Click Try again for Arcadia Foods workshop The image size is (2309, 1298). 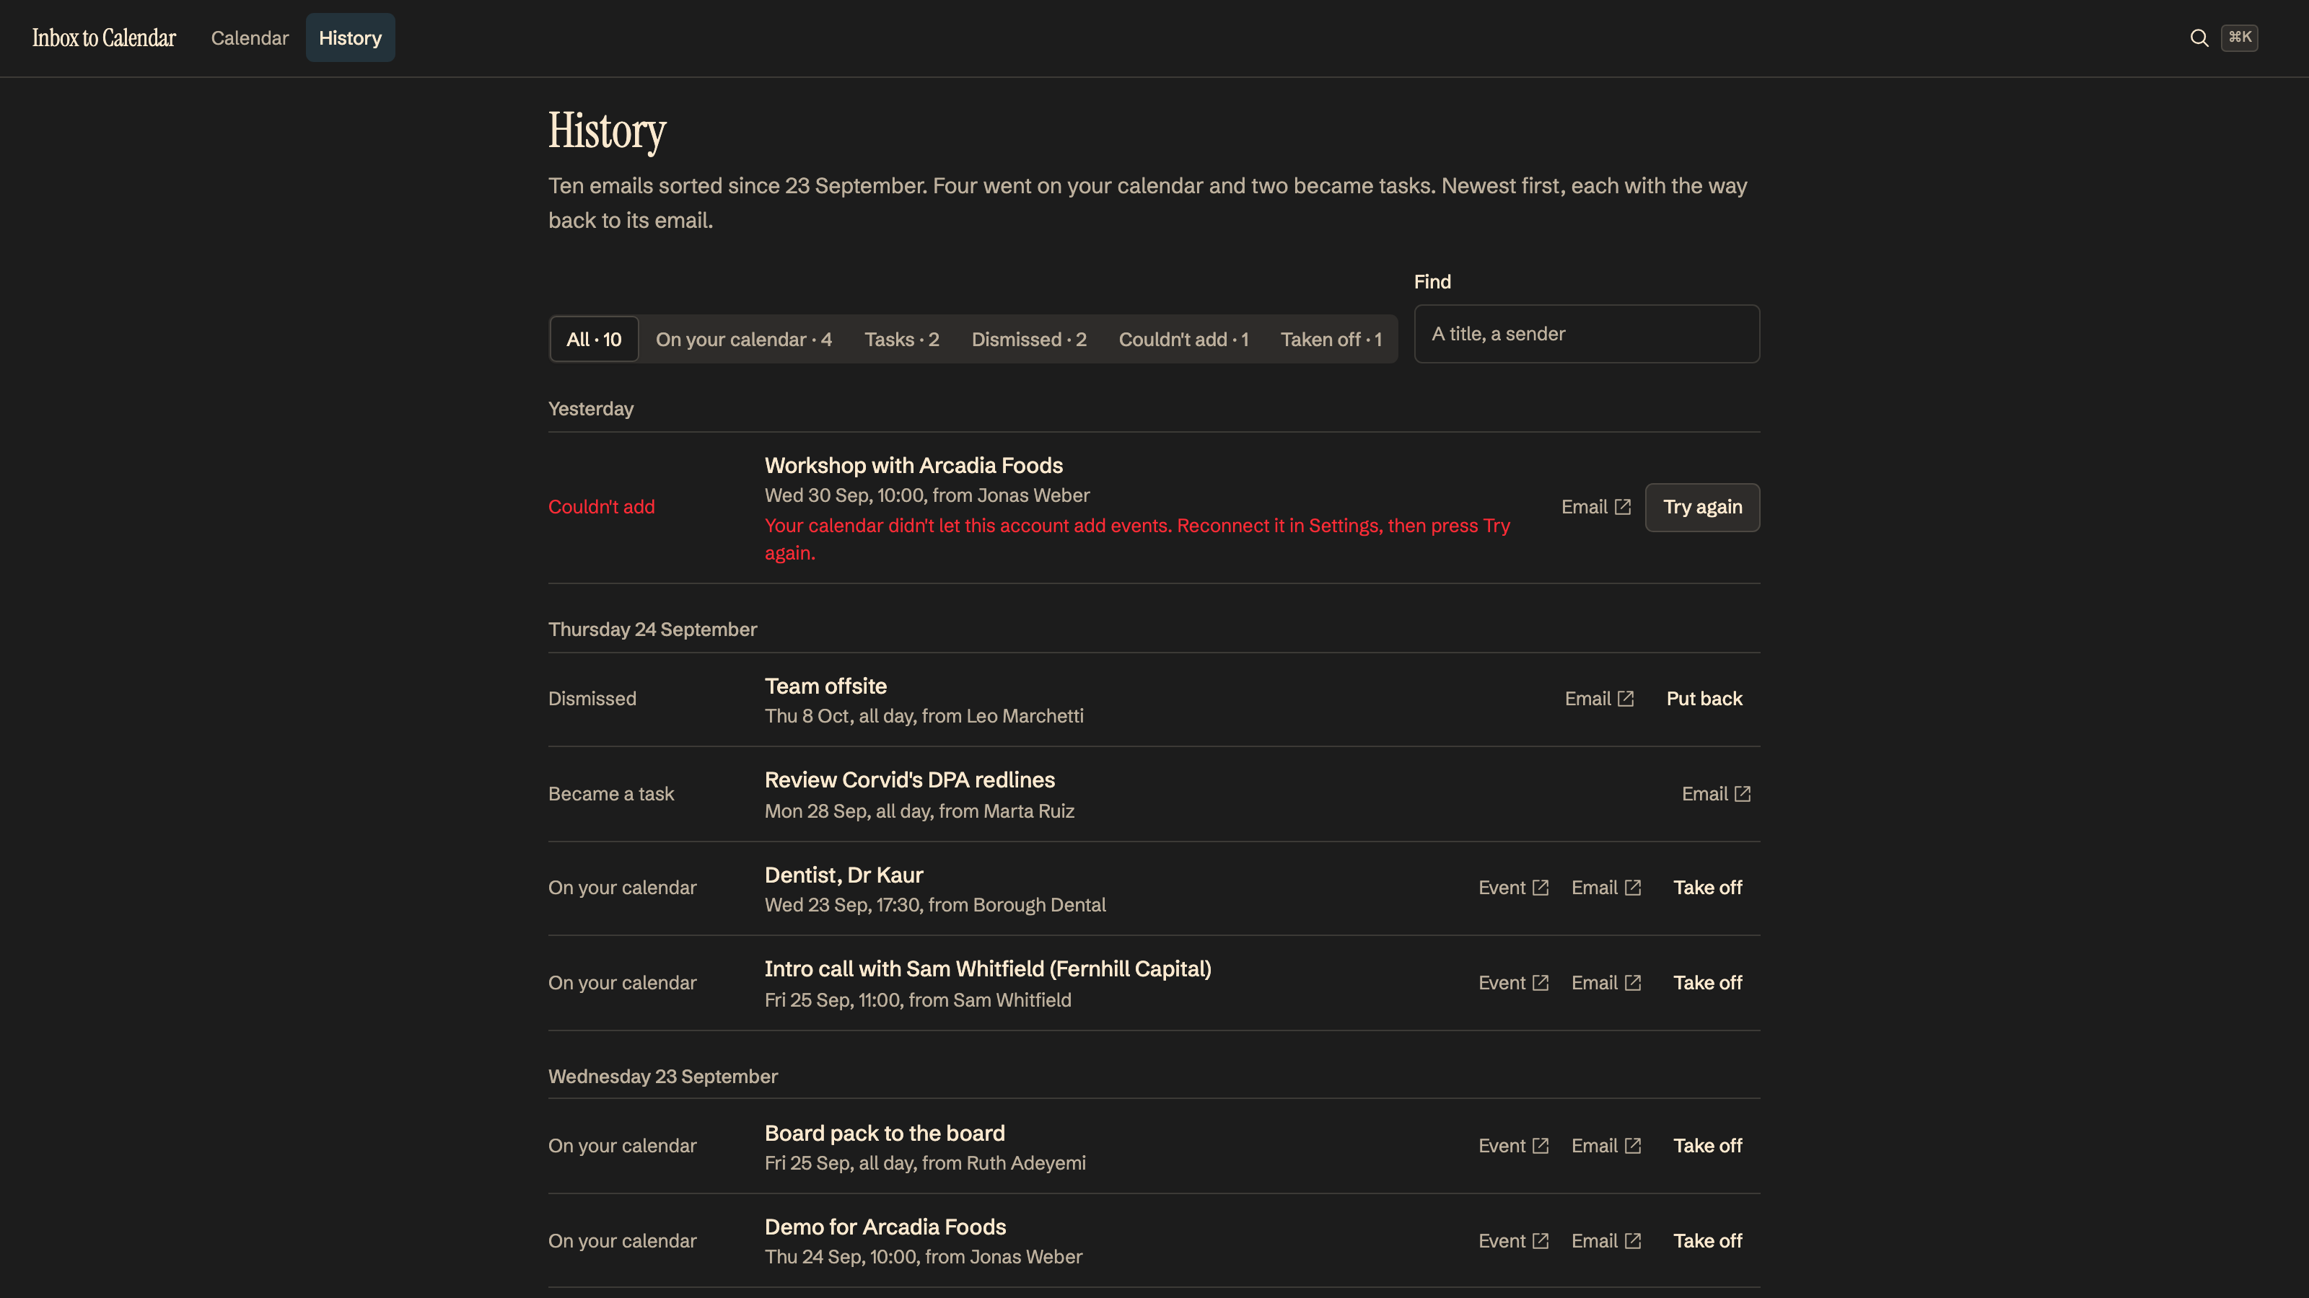[x=1702, y=507]
